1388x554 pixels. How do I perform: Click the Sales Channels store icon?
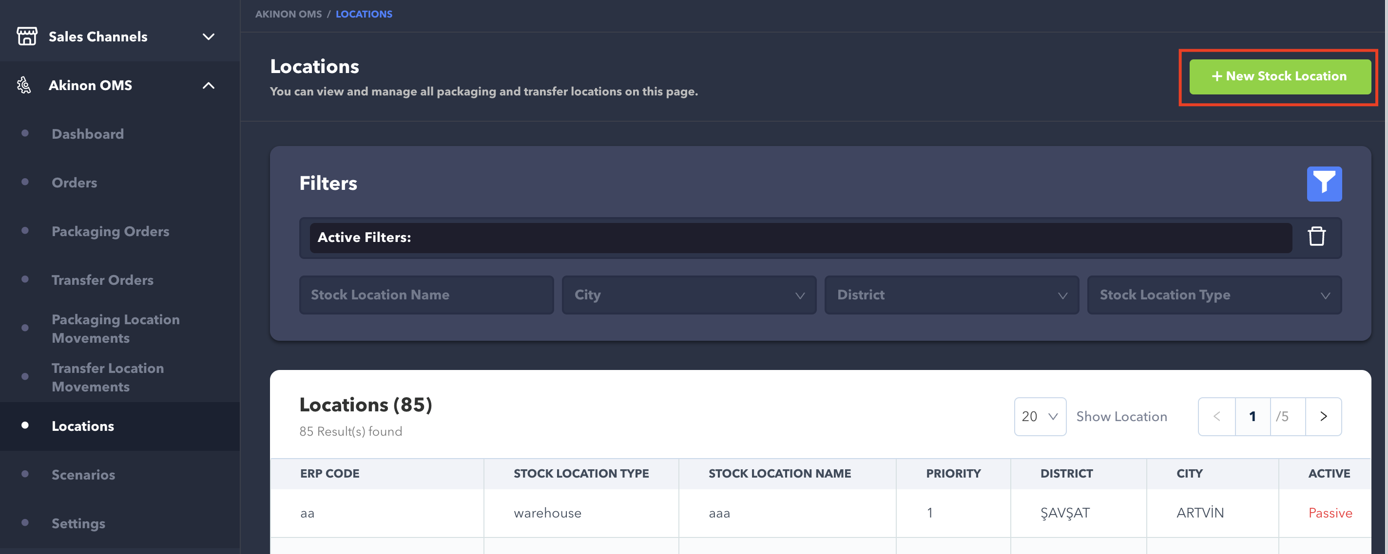(27, 37)
